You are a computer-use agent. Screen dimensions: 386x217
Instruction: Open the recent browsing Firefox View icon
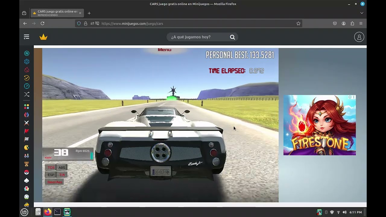click(24, 13)
